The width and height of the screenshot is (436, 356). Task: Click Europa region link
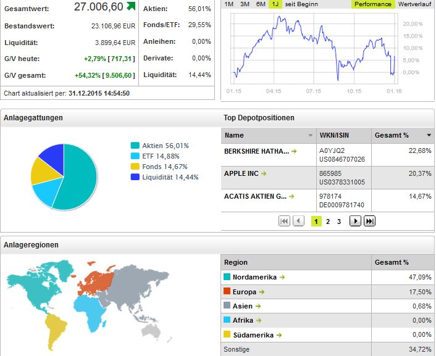[245, 292]
